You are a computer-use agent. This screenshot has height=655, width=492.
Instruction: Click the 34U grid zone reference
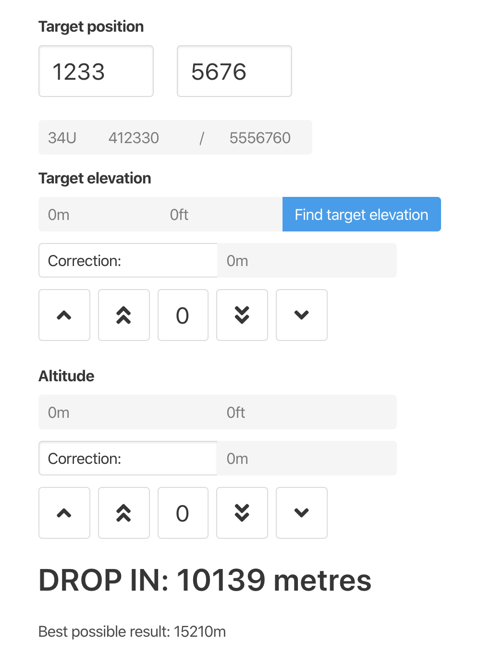tap(62, 138)
